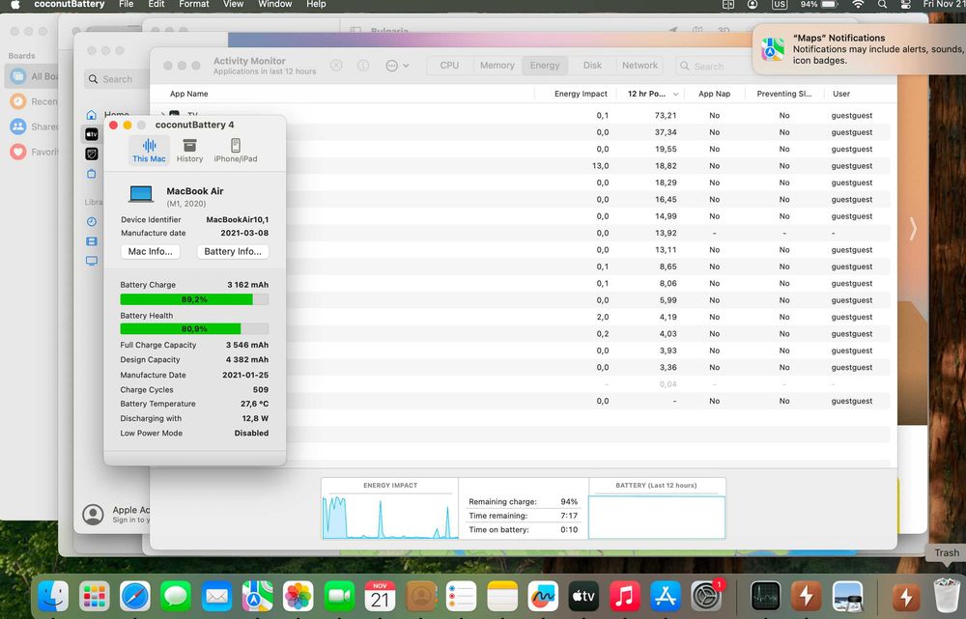Select Recents in Freeform sidebar
966x619 pixels.
(x=32, y=101)
